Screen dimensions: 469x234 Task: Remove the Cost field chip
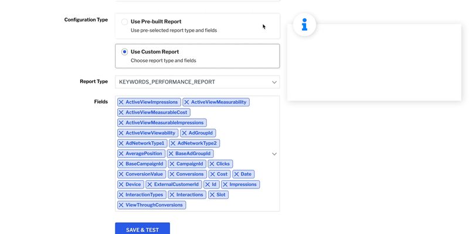point(213,174)
